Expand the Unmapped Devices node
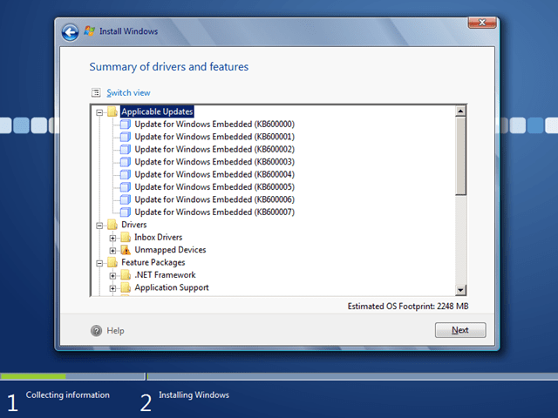Viewport: 558px width, 418px height. coord(112,251)
